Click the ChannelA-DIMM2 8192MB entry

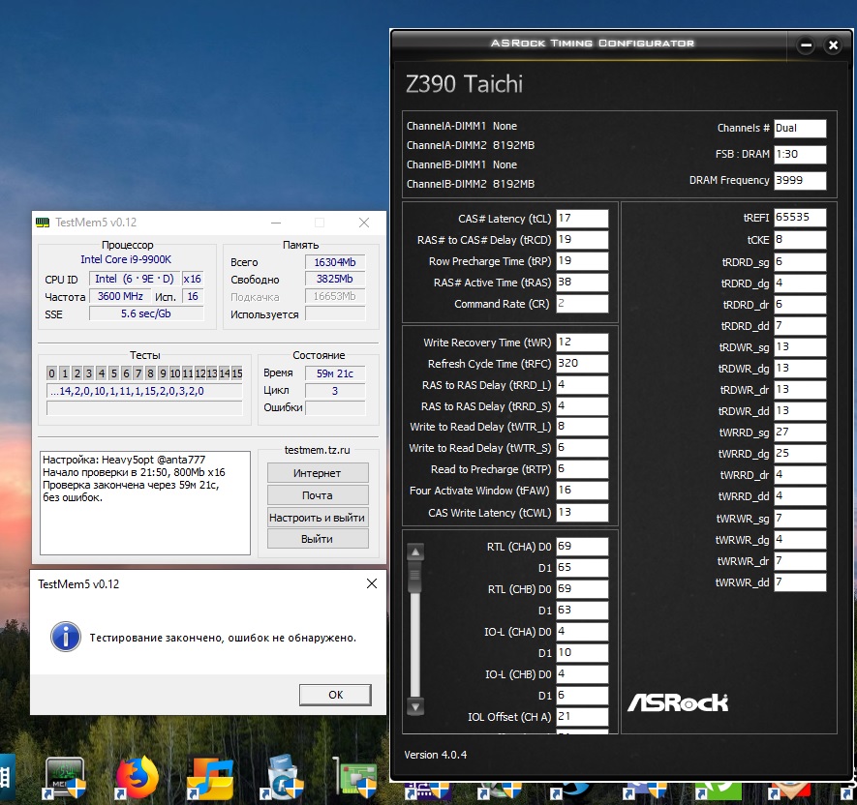point(471,145)
